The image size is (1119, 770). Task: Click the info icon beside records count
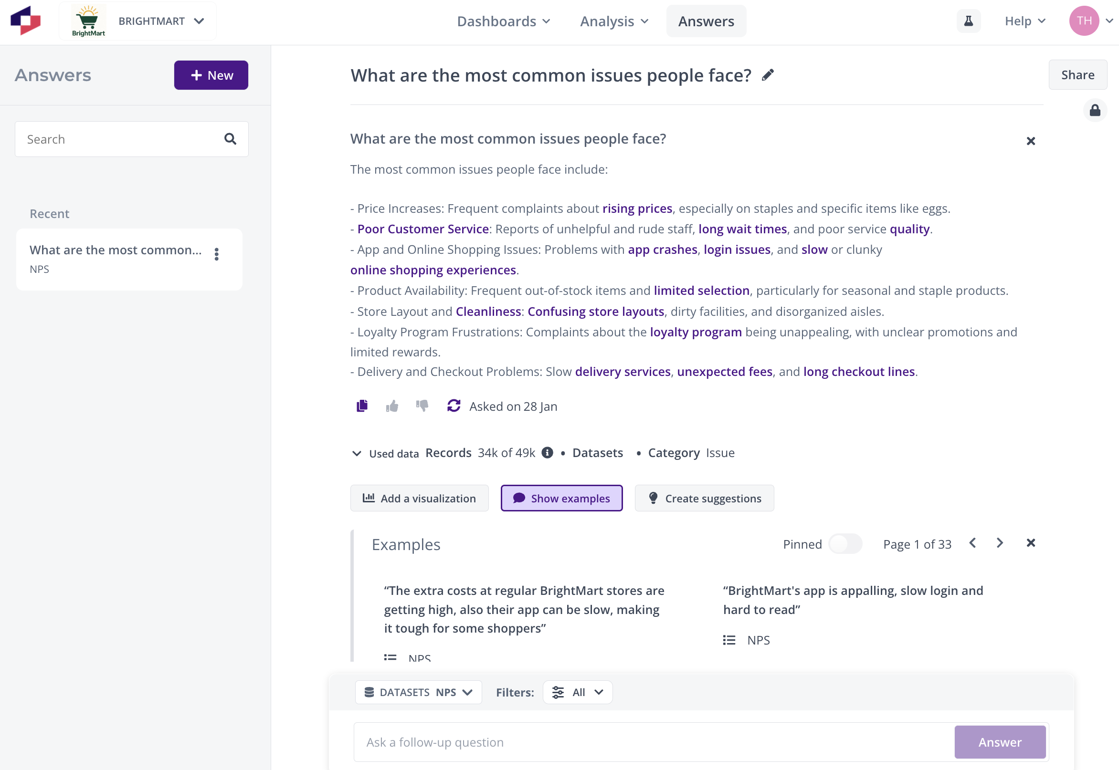point(547,453)
